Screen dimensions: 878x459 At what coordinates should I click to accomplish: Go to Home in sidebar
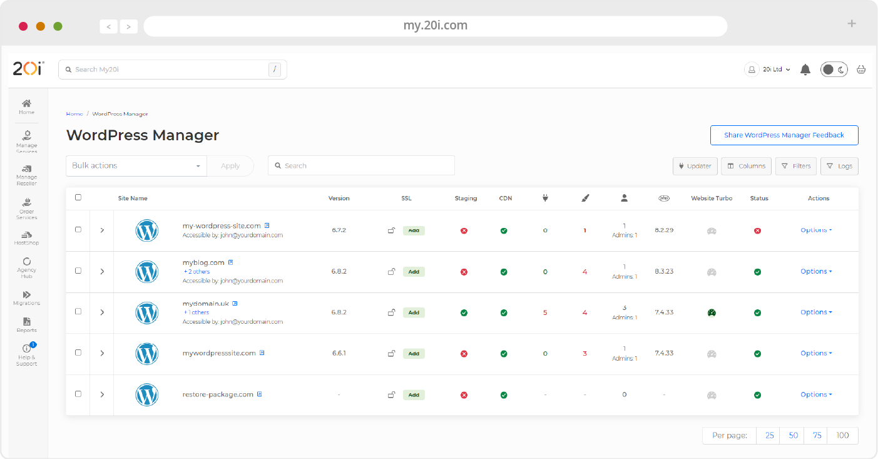(x=26, y=107)
